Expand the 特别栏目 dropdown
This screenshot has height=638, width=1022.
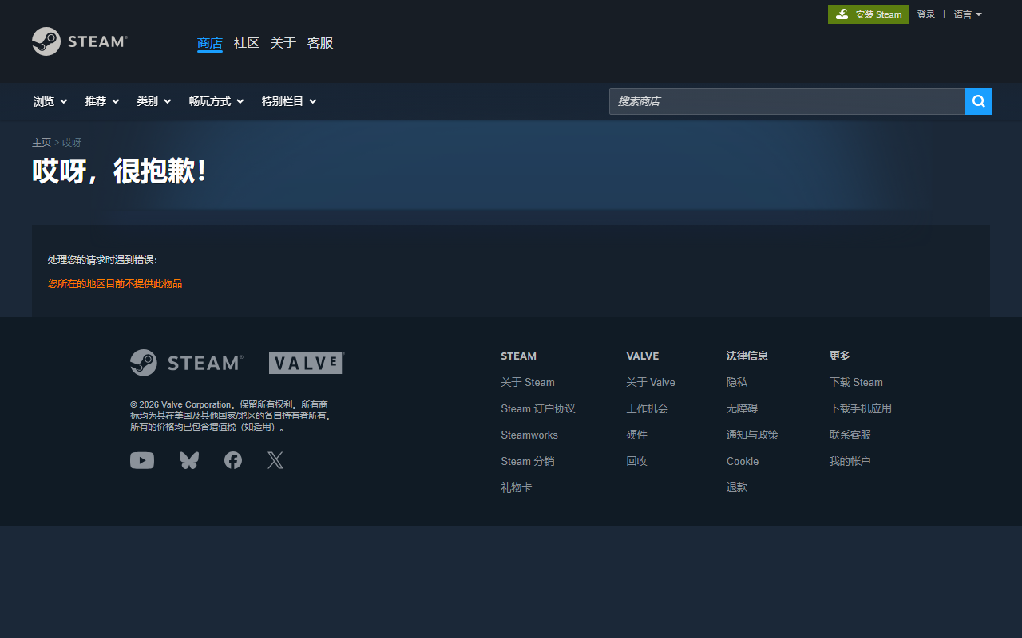click(289, 101)
